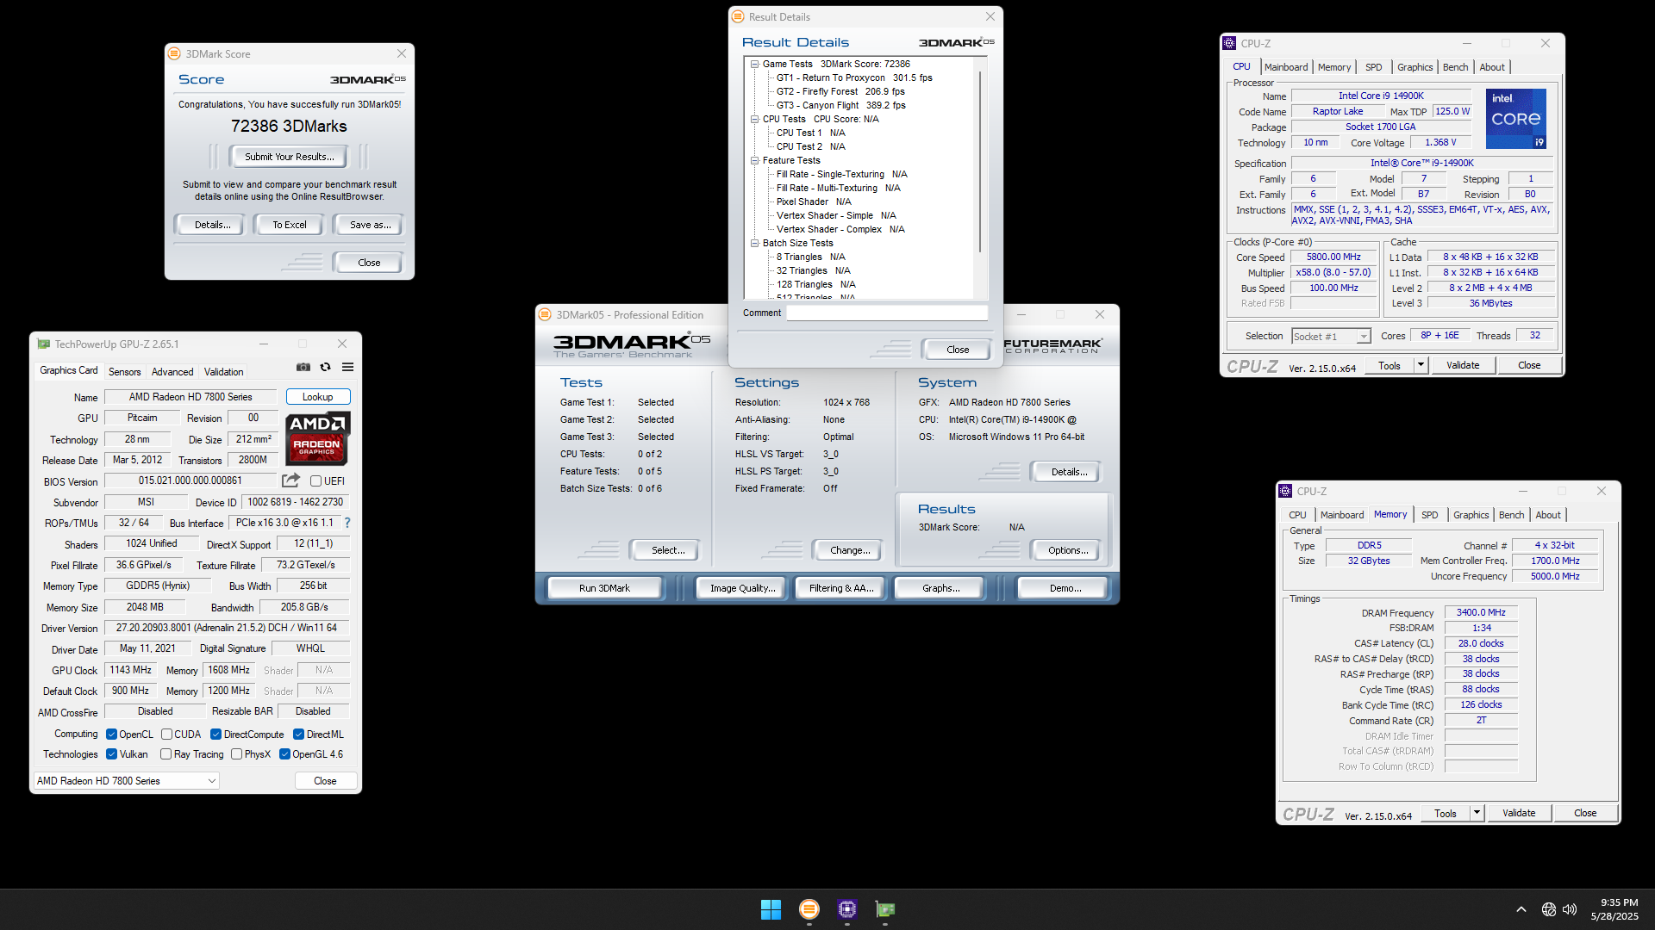Click the Lookup button in GPU-Z
Image resolution: width=1655 pixels, height=930 pixels.
pyautogui.click(x=317, y=397)
